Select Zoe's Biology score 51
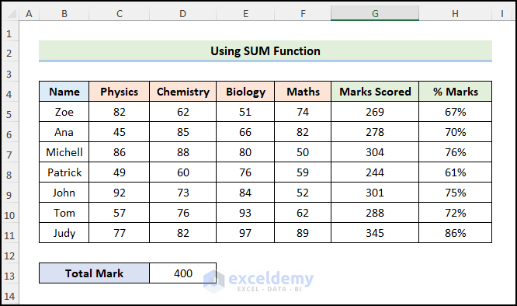This screenshot has width=517, height=306. pyautogui.click(x=245, y=112)
